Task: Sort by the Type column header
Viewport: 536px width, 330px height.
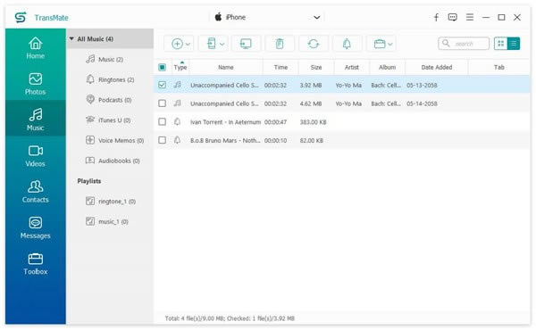Action: tap(180, 67)
